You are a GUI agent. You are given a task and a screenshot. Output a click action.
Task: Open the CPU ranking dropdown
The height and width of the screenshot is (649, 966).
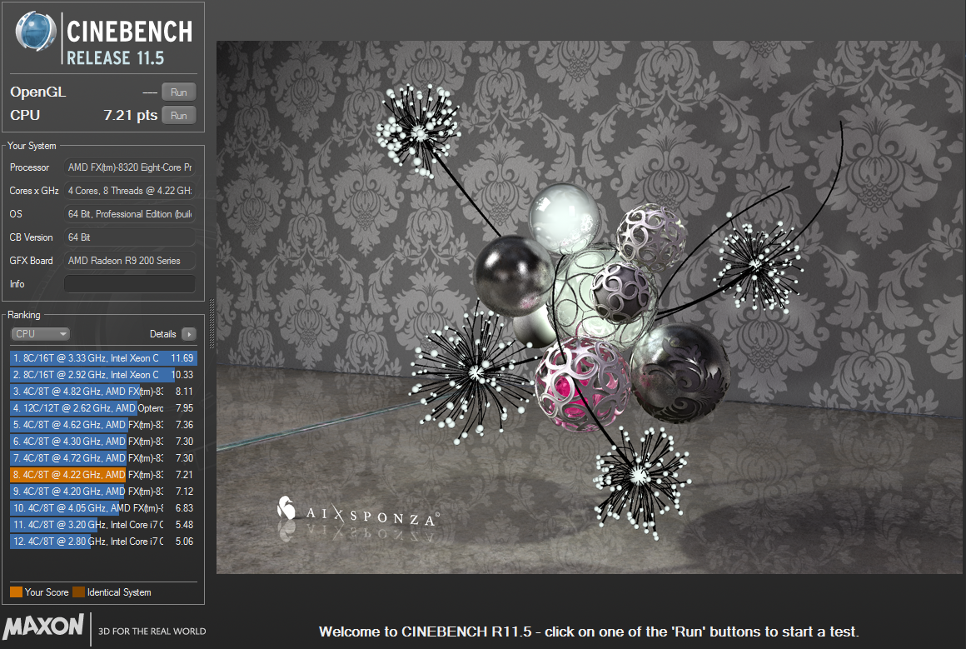(x=41, y=334)
